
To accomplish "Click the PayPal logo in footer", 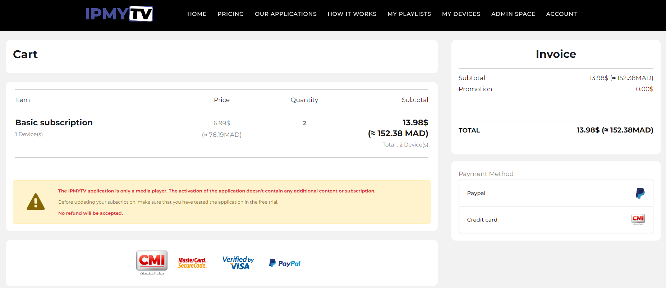I will pyautogui.click(x=285, y=263).
